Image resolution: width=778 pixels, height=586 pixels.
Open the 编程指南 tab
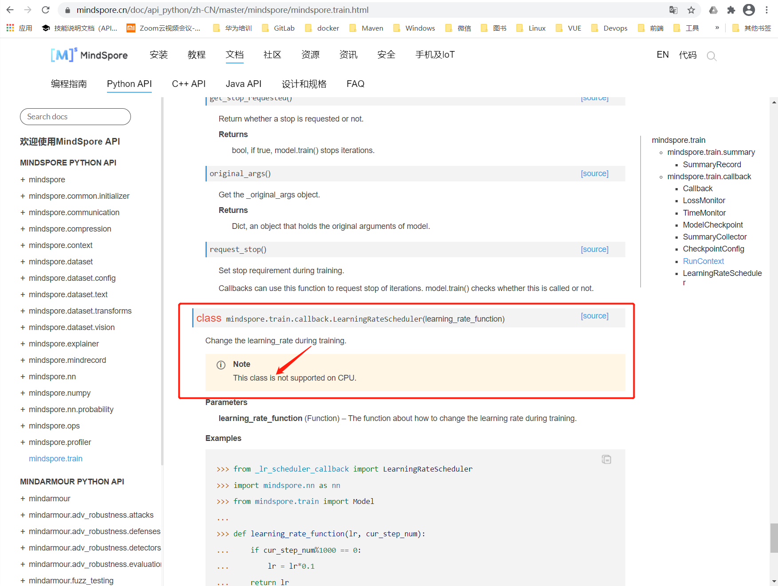coord(69,84)
